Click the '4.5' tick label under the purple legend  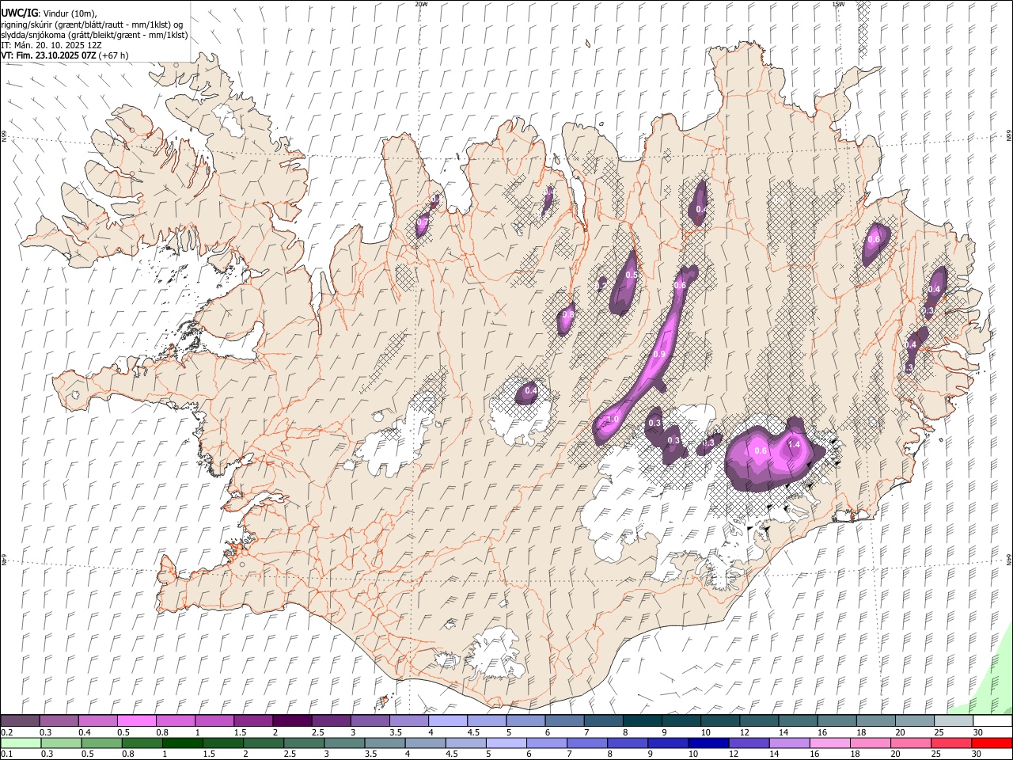473,732
